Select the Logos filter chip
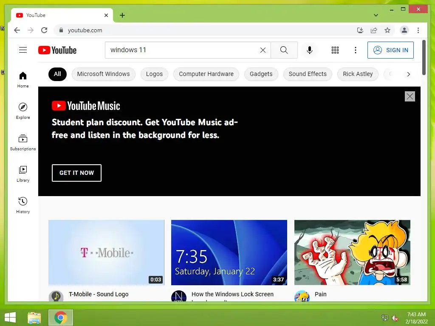 [154, 74]
